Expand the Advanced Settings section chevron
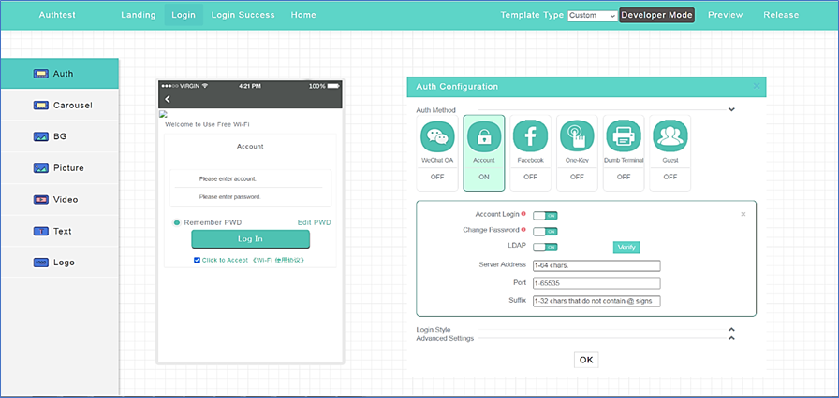The width and height of the screenshot is (839, 398). click(731, 338)
